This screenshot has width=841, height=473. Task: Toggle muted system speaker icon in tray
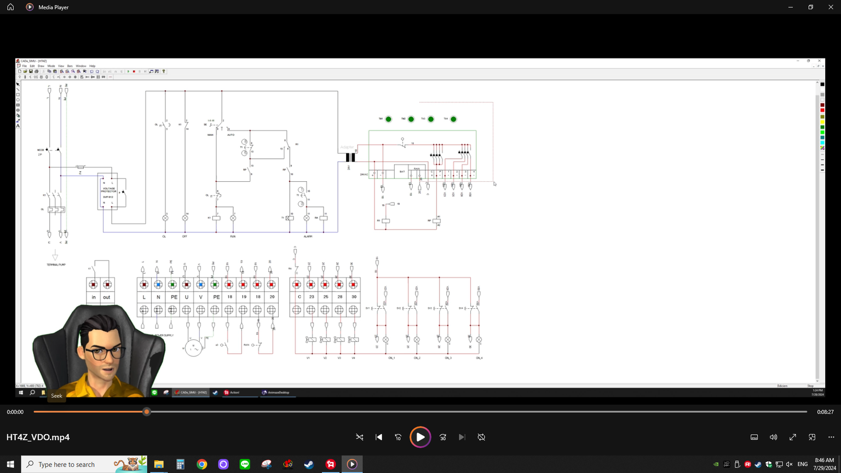[x=789, y=464]
